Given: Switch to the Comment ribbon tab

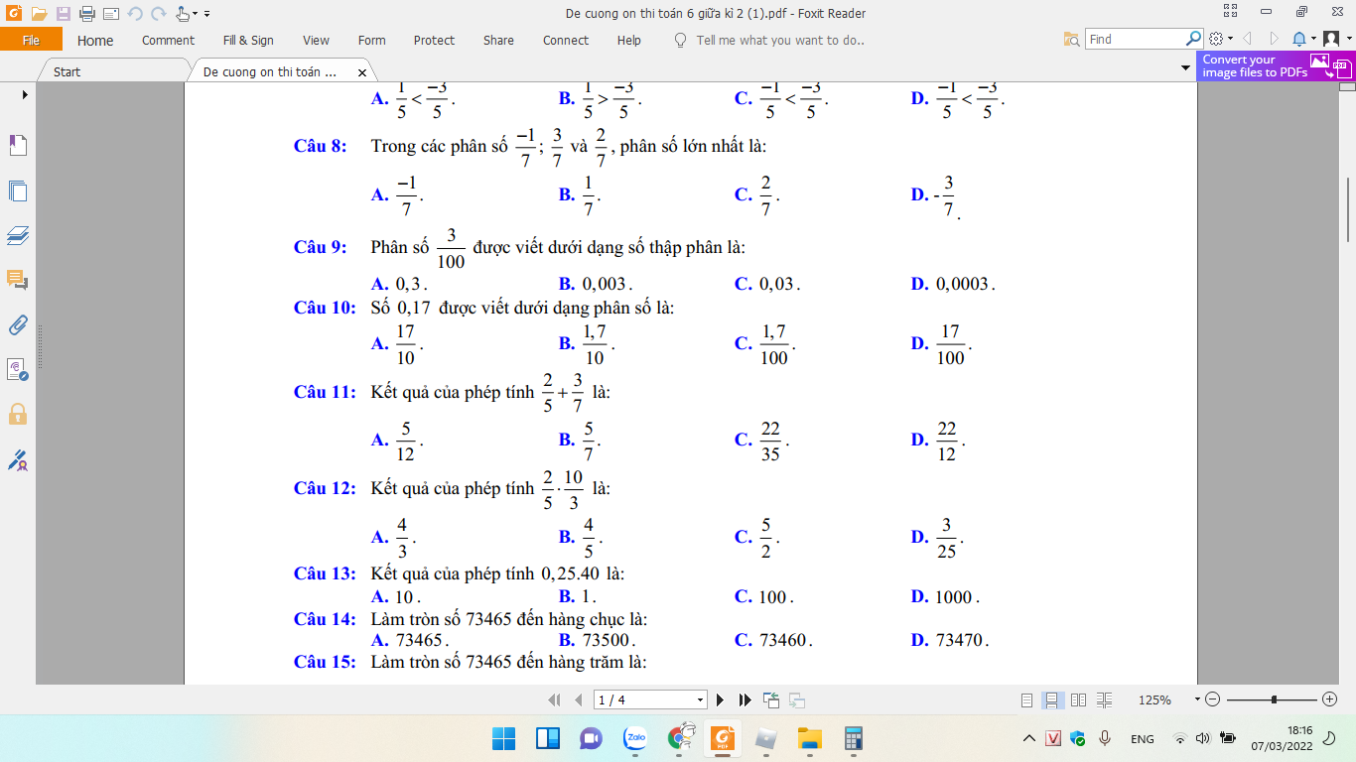Looking at the screenshot, I should pyautogui.click(x=168, y=41).
